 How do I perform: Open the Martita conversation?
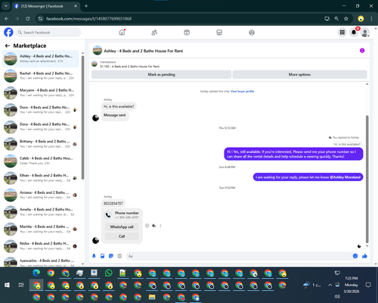click(x=40, y=229)
